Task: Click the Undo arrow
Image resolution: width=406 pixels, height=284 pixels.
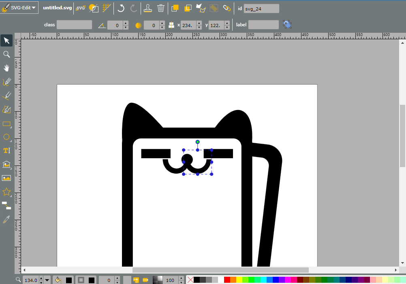Action: point(121,8)
